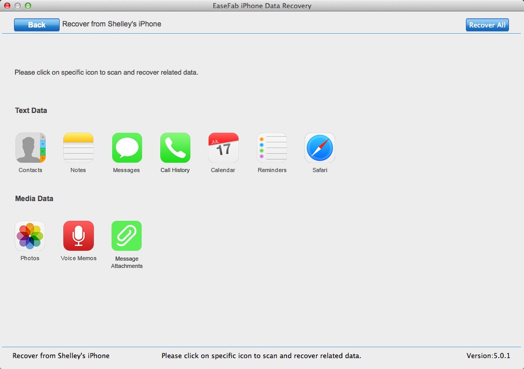Open the Call History phone icon
Viewport: 524px width, 369px height.
(175, 148)
